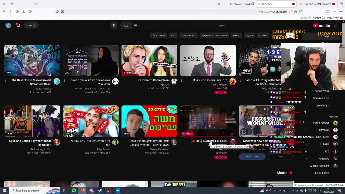The image size is (345, 194).
Task: Click the יצירה create button
Action: coord(31,25)
